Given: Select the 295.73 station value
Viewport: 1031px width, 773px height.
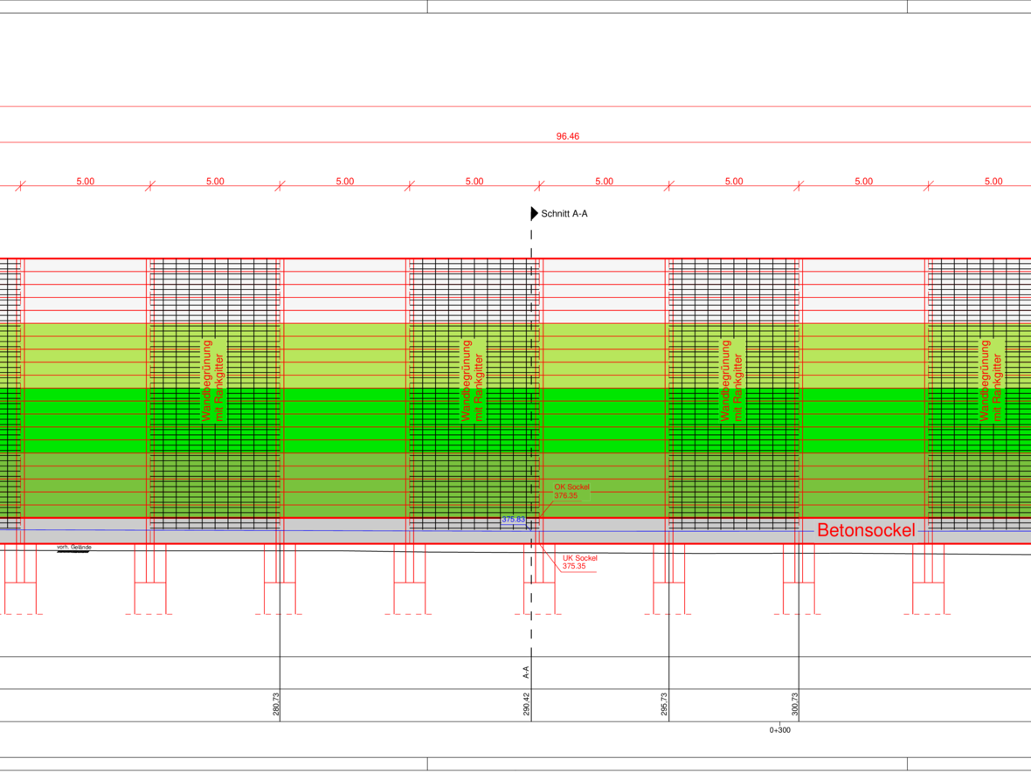Looking at the screenshot, I should tap(665, 705).
